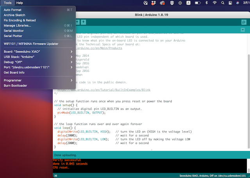Open the tab options dropdown arrow
Image resolution: width=250 pixels, height=178 pixels.
pos(243,30)
